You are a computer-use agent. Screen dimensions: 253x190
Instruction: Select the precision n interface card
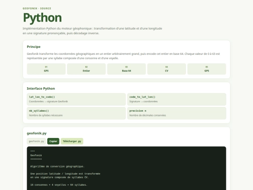point(177,113)
